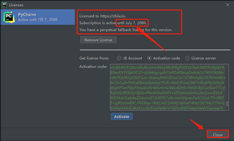Click the PyCharm product icon in the license list
The image size is (234, 141).
tap(9, 17)
